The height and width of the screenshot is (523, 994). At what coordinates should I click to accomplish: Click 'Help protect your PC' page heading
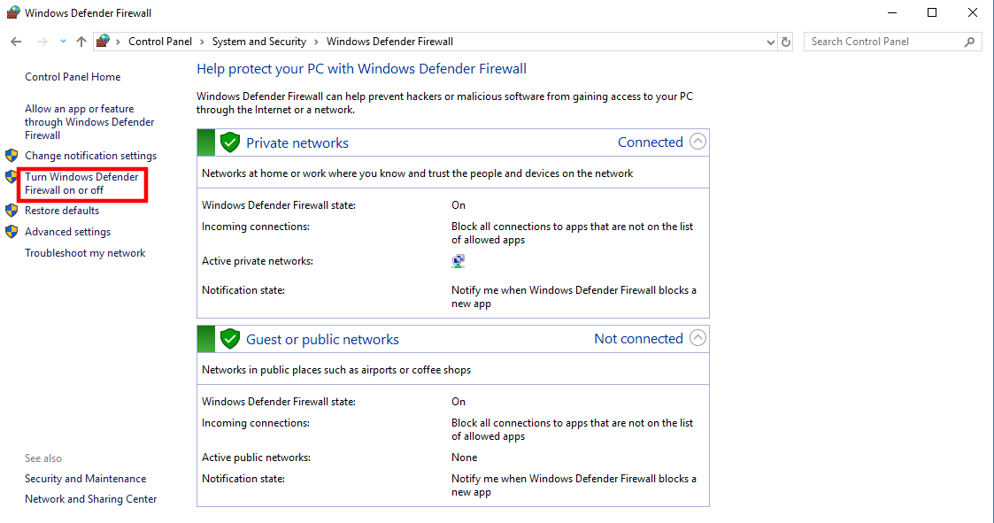pos(361,68)
